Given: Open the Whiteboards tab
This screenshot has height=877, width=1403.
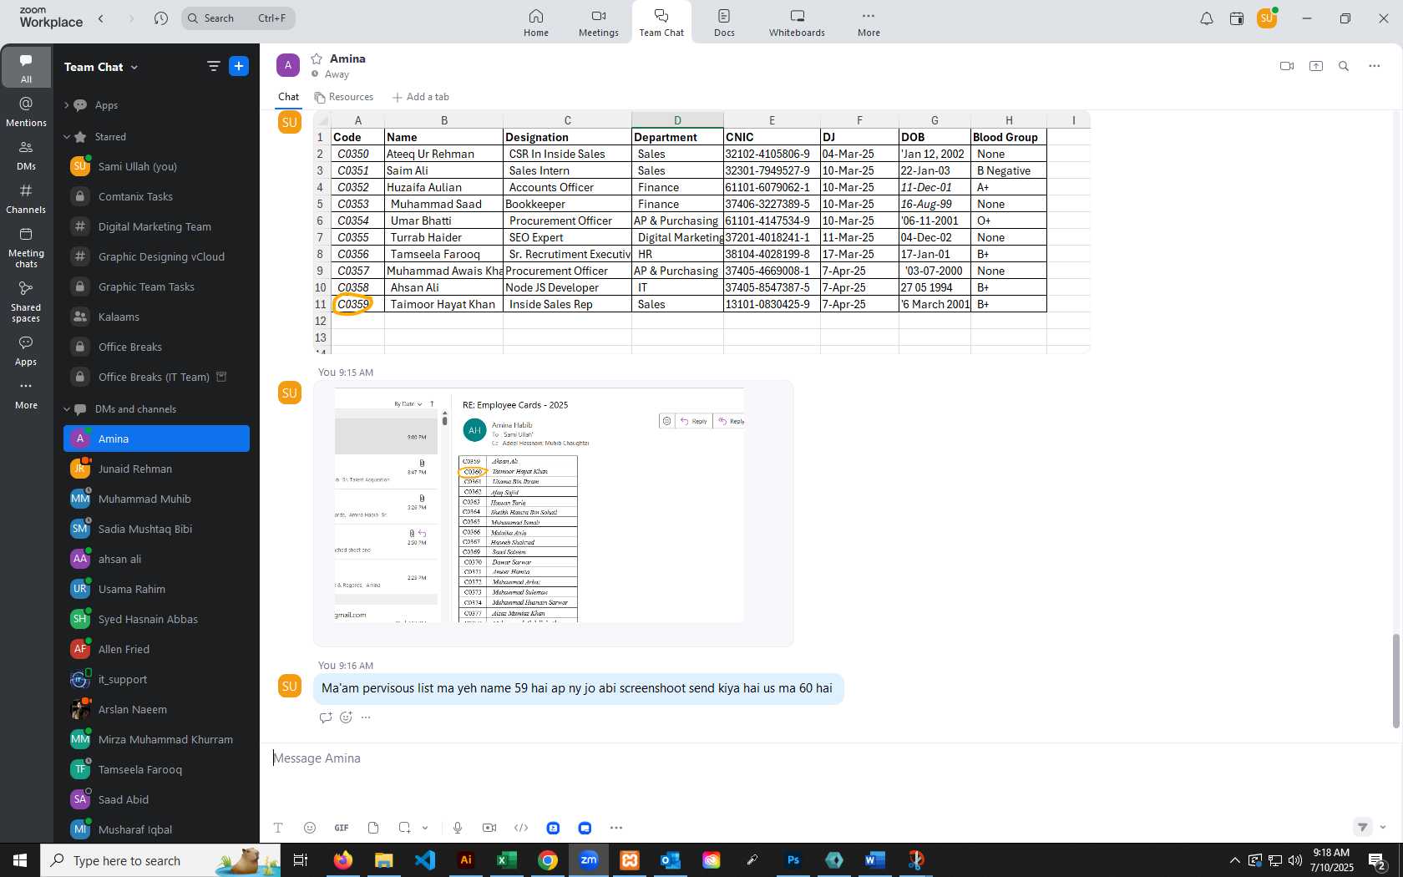Looking at the screenshot, I should [x=797, y=23].
